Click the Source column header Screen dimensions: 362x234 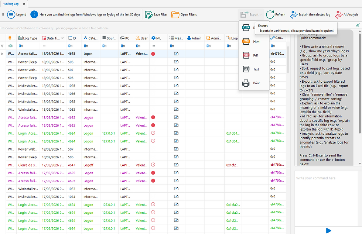[109, 38]
